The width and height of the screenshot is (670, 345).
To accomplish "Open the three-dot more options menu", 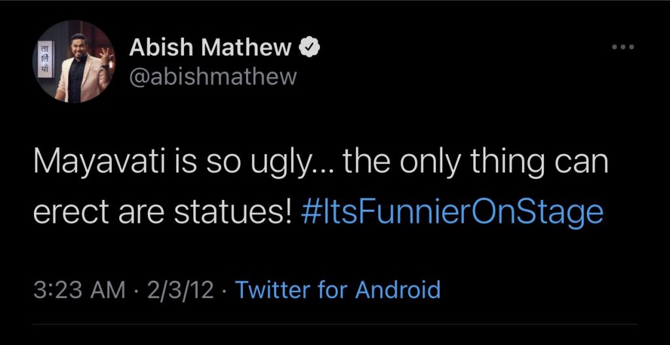I will click(x=623, y=48).
